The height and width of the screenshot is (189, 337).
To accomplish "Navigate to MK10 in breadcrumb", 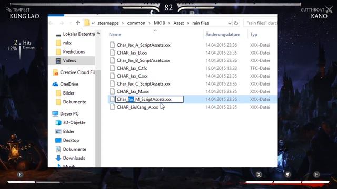I will tap(159, 23).
